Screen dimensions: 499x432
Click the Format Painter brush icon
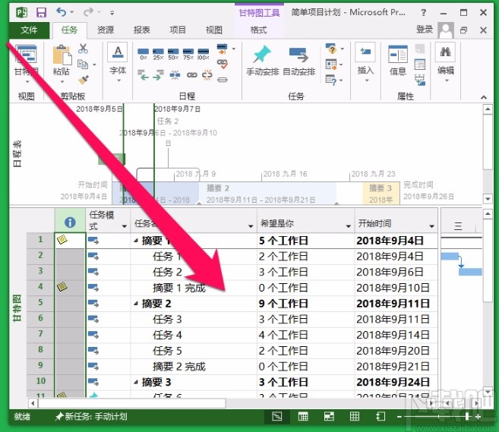click(84, 79)
